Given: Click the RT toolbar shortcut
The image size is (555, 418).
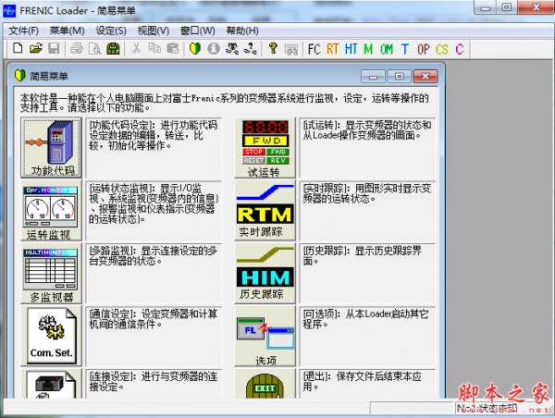Looking at the screenshot, I should 332,49.
